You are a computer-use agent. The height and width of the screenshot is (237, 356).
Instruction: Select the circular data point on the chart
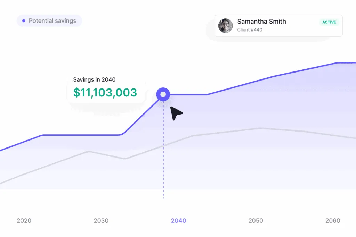[163, 94]
